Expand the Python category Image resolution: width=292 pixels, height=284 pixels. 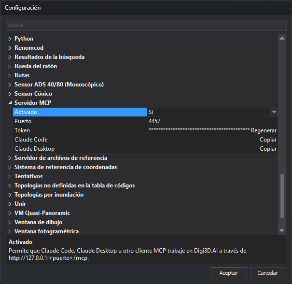click(x=10, y=39)
